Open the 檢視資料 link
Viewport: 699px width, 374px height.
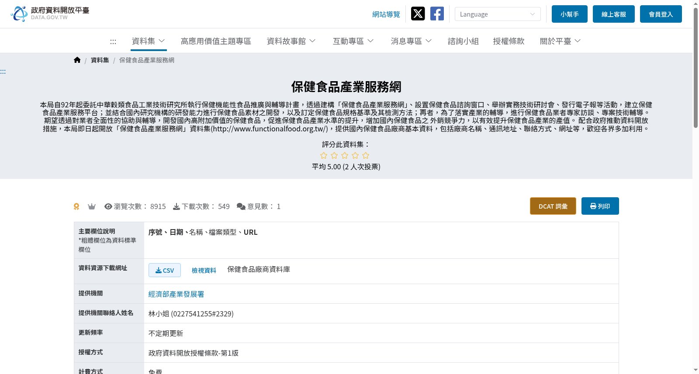pyautogui.click(x=204, y=271)
